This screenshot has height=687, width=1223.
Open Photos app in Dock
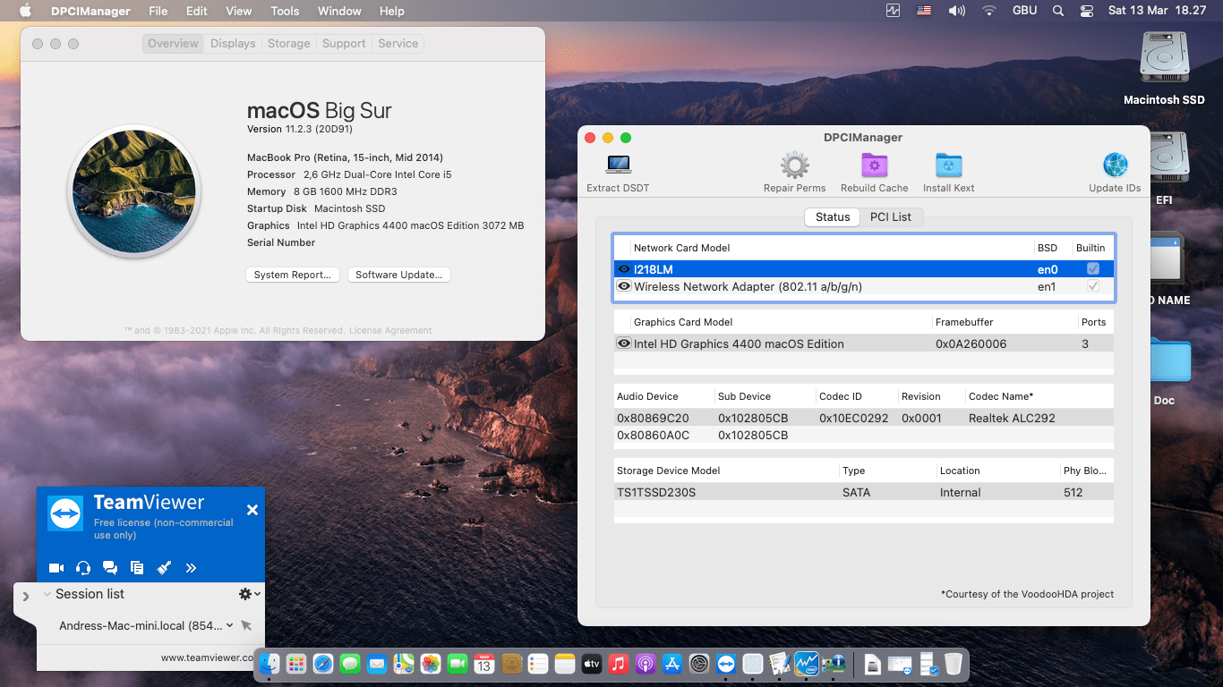(x=431, y=664)
